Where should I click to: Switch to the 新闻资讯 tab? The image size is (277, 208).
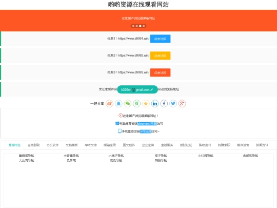pos(262,145)
